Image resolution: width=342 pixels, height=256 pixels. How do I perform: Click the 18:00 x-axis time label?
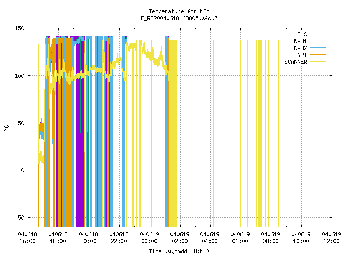coord(58,241)
